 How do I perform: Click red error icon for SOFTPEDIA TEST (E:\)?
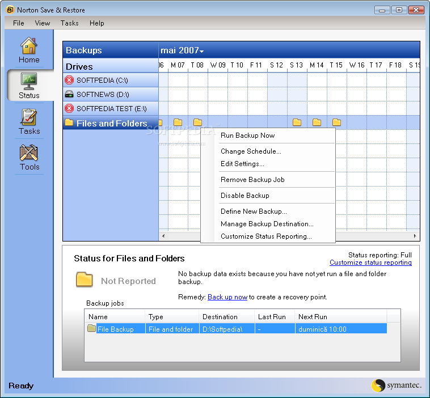click(69, 108)
